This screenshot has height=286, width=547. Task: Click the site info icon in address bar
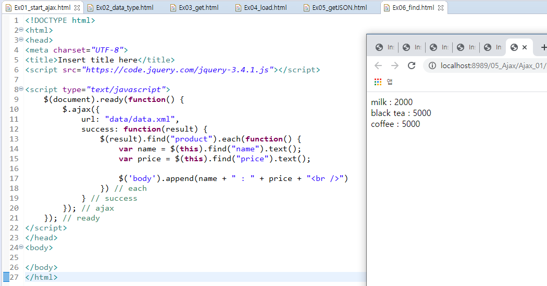pos(432,66)
